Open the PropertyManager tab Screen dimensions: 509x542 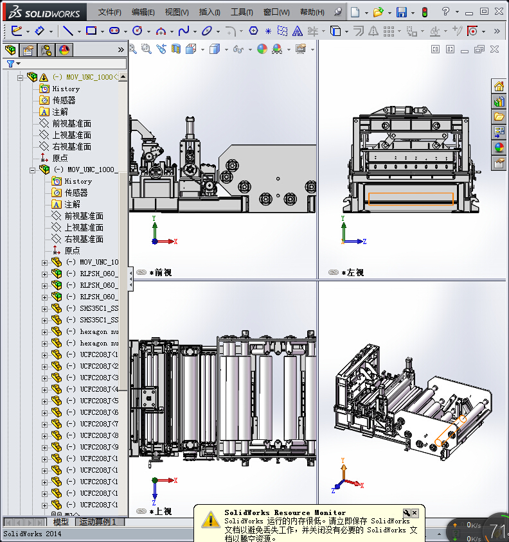point(28,50)
